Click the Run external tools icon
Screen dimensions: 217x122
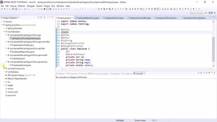tap(110, 9)
